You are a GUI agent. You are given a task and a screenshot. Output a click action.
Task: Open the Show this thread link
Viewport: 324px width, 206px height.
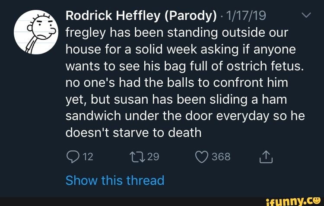click(x=114, y=180)
